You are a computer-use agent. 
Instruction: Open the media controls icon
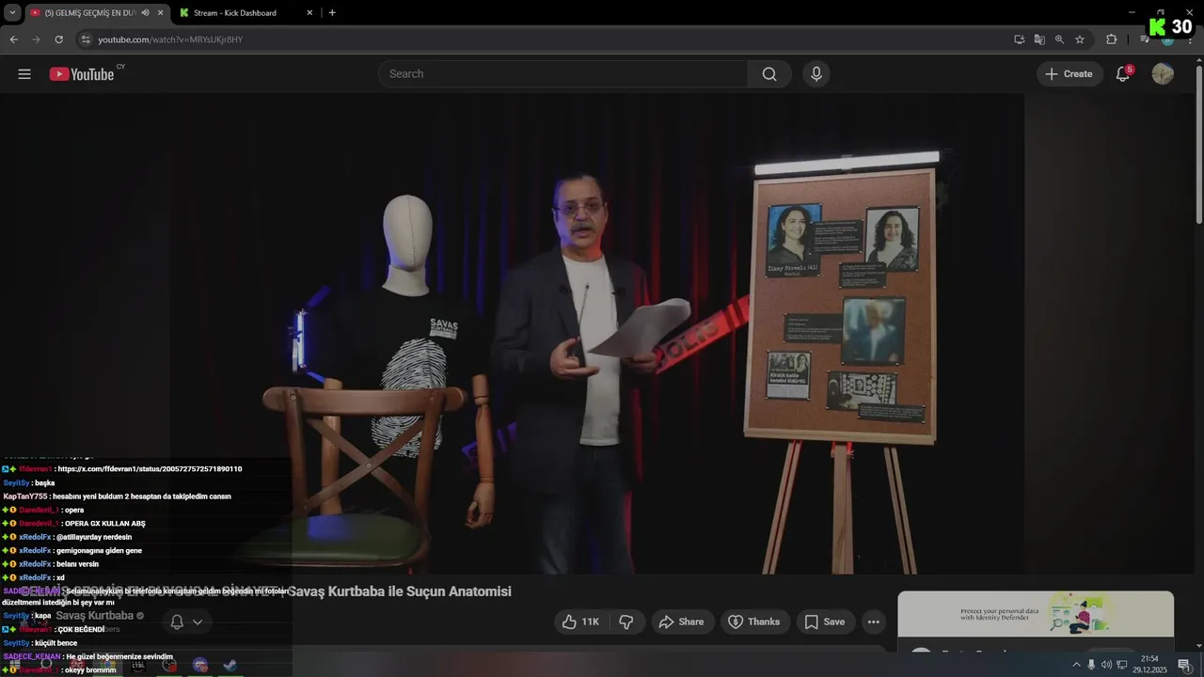click(1144, 39)
